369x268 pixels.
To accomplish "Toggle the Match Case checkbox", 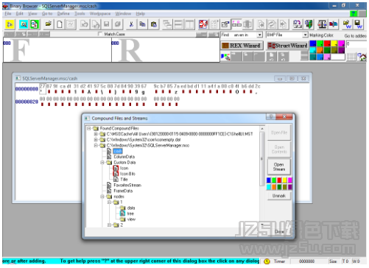I will pyautogui.click(x=99, y=34).
